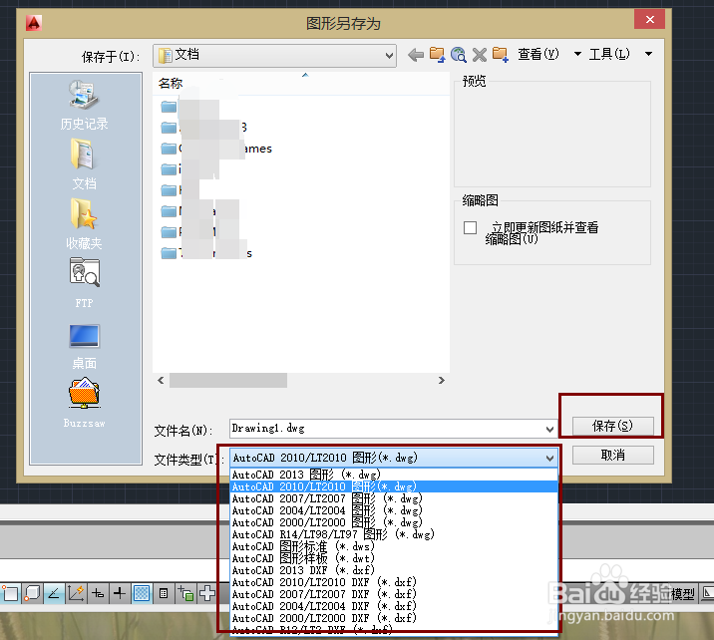Screen dimensions: 714x640
Task: Toggle Show Lineweight in the status bar
Action: 120,593
